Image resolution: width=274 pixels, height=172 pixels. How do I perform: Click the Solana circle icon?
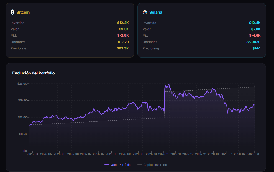145,12
